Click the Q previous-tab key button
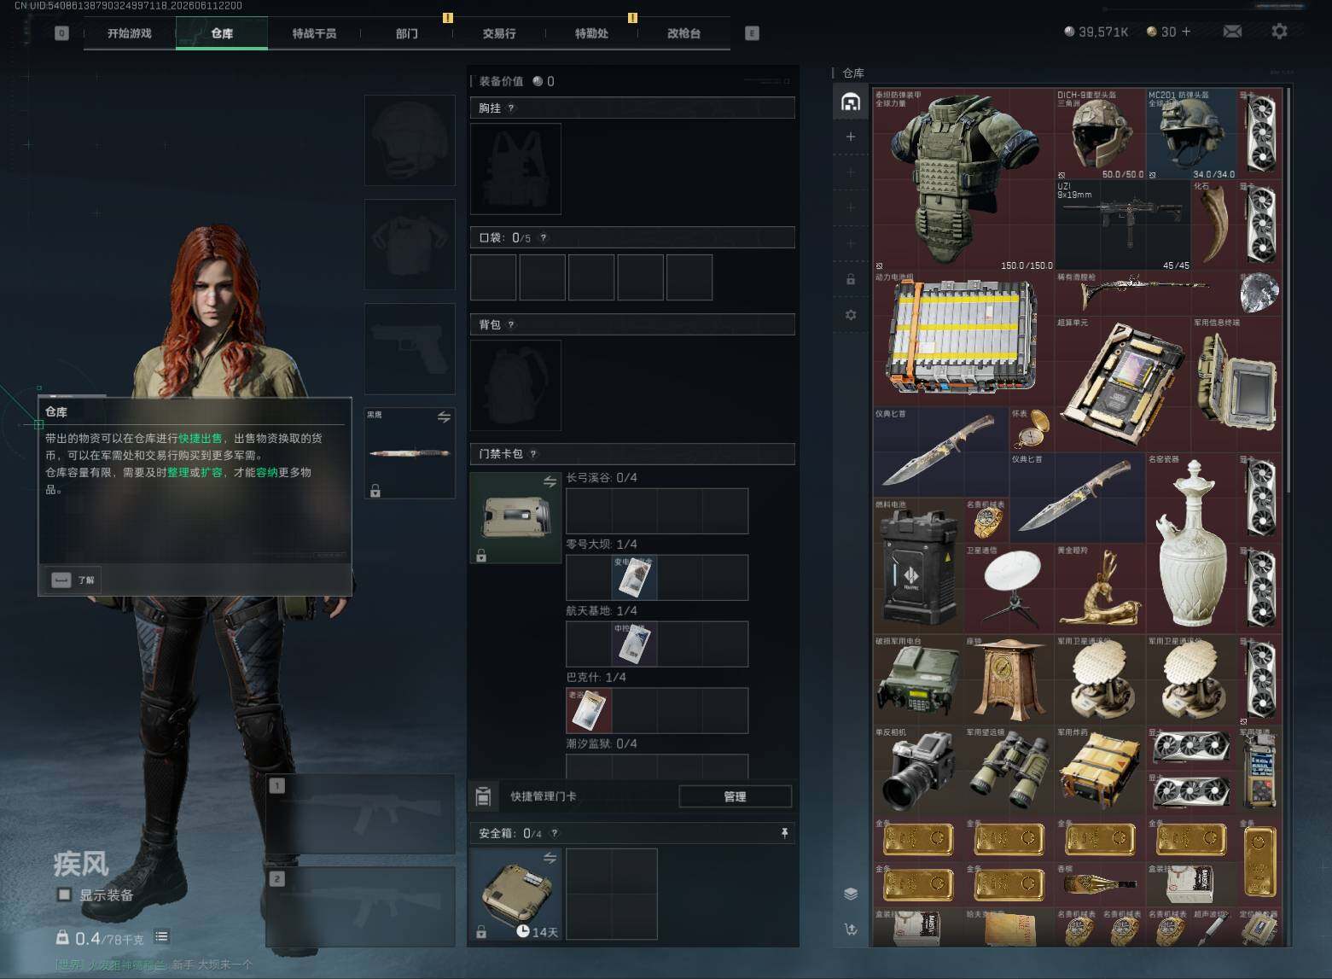The width and height of the screenshot is (1332, 979). pos(61,33)
